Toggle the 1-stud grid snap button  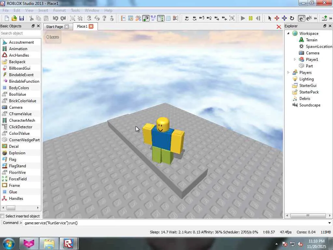[301, 18]
